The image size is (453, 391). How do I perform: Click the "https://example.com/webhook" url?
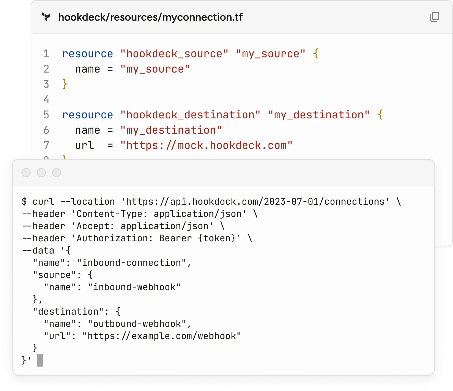(x=162, y=336)
